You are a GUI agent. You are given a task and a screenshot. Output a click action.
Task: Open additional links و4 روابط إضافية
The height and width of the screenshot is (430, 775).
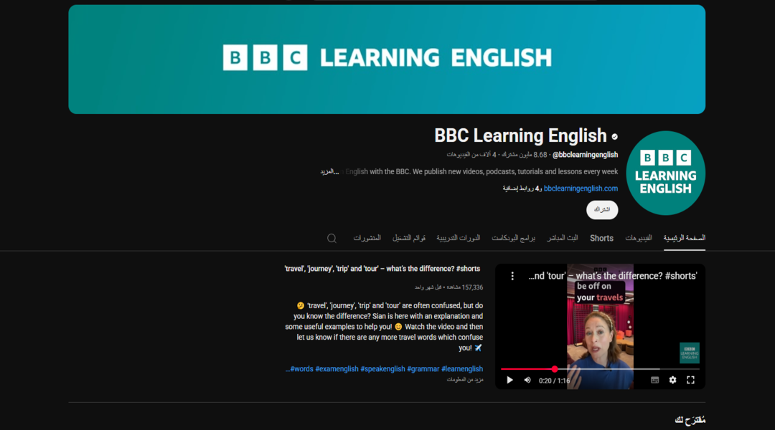522,188
